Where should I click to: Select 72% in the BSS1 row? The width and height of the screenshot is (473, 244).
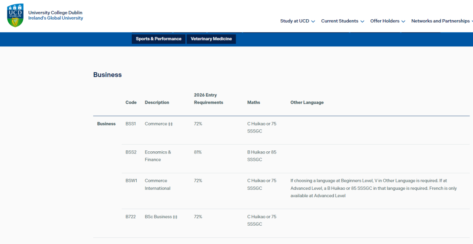click(198, 124)
